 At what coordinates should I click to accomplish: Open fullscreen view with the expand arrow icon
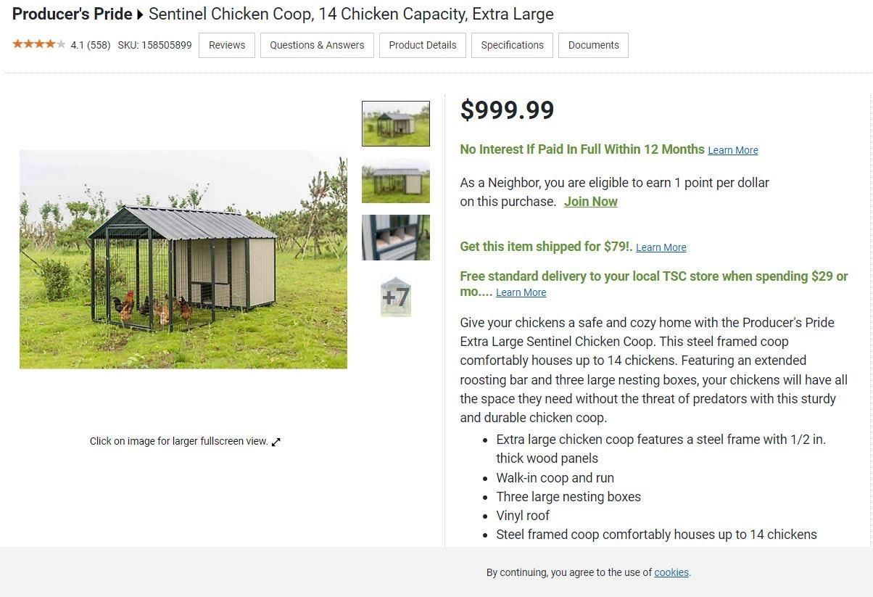point(276,441)
